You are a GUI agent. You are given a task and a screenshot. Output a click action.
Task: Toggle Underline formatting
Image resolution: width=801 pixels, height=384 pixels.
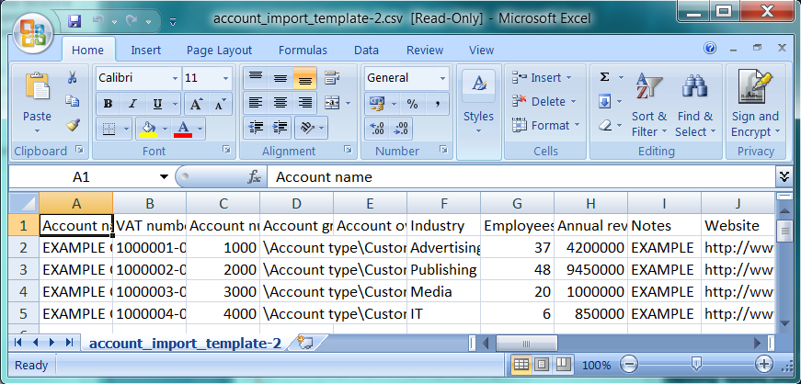157,104
